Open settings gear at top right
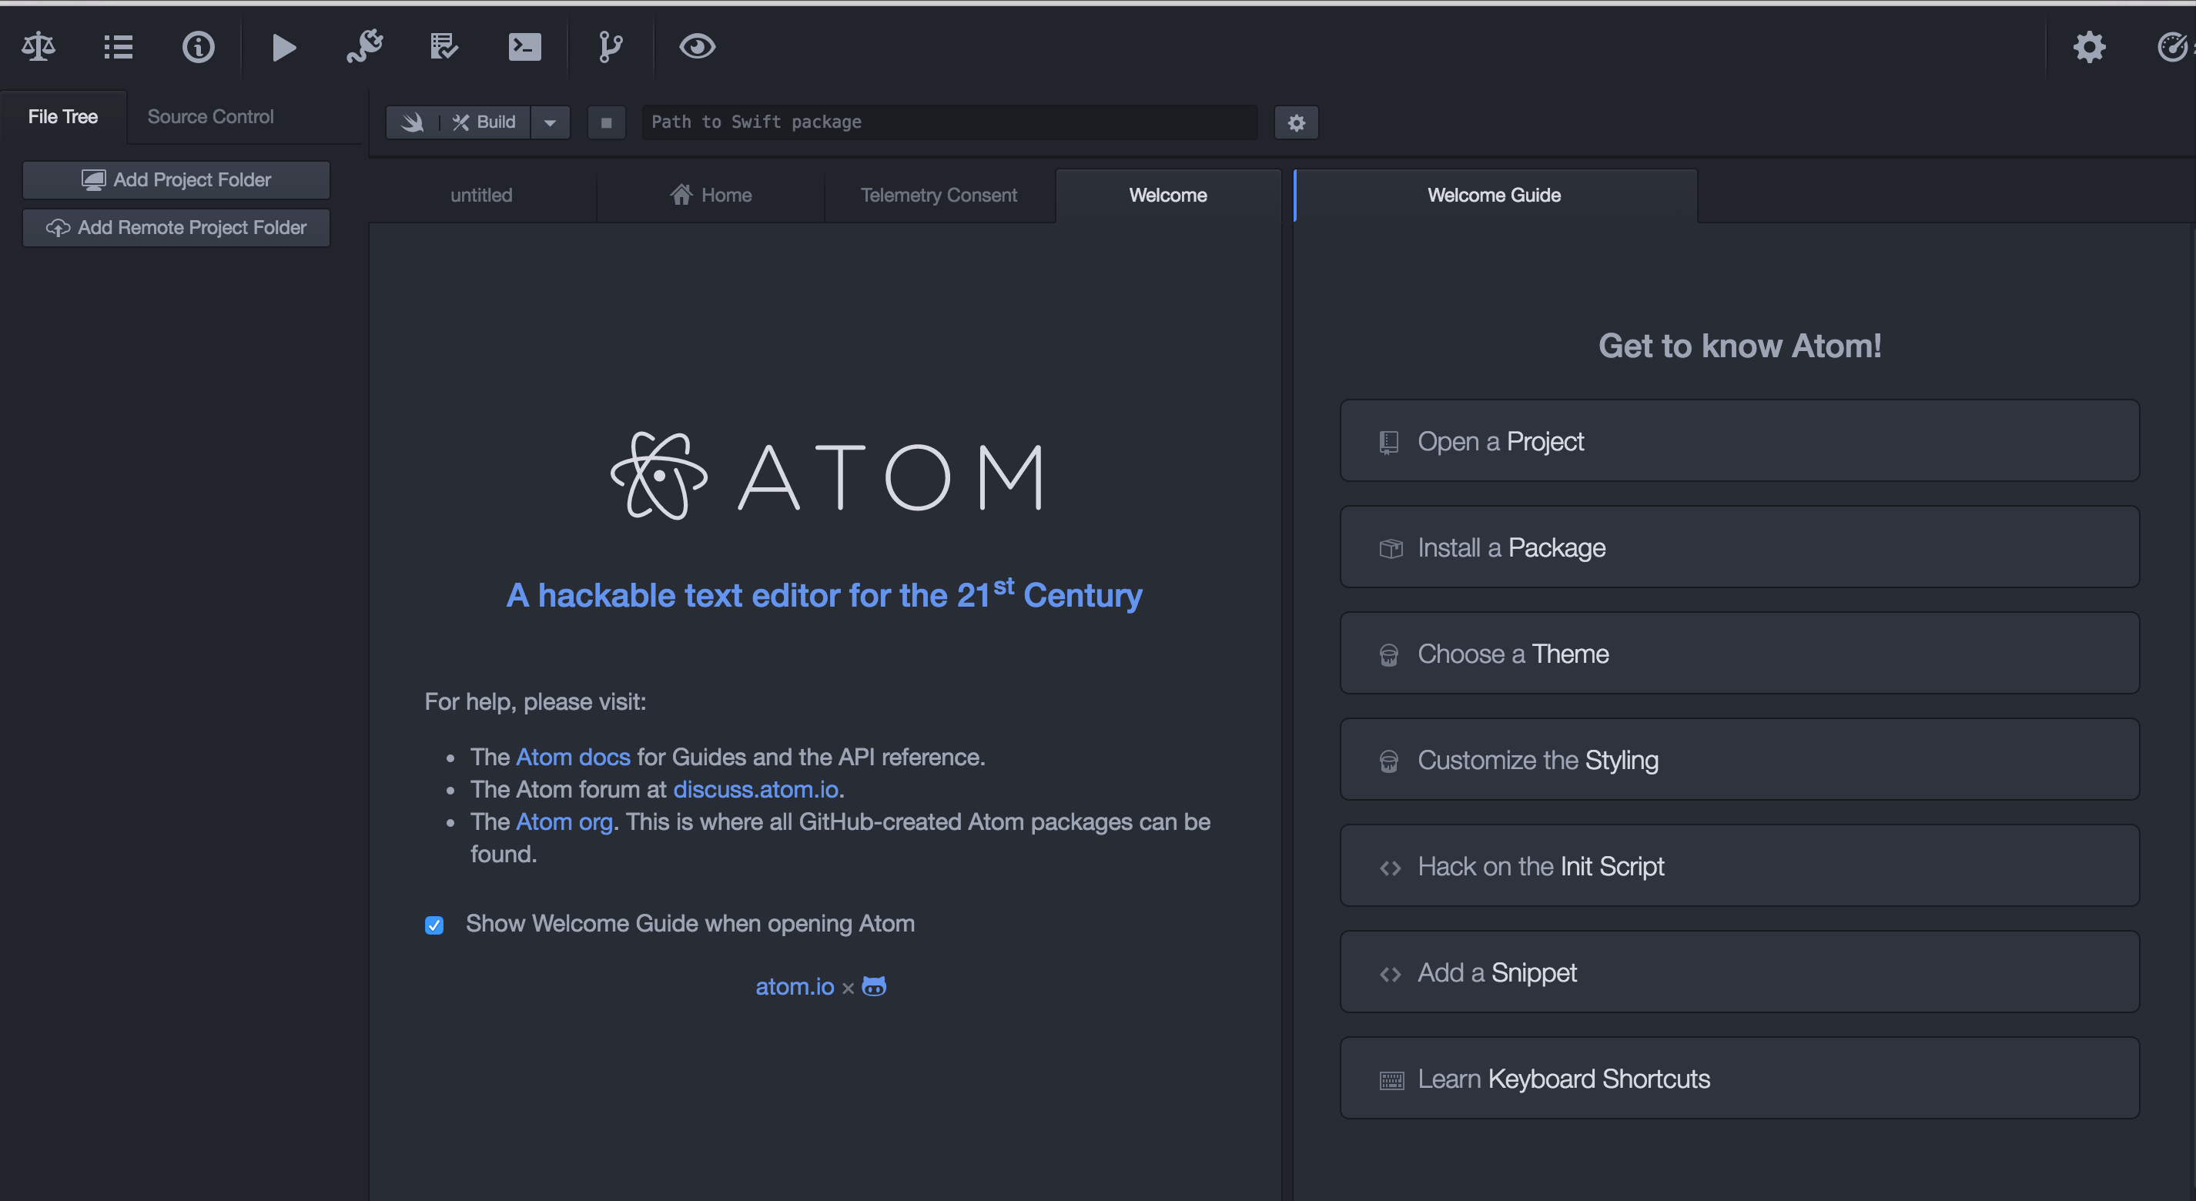 [2088, 47]
